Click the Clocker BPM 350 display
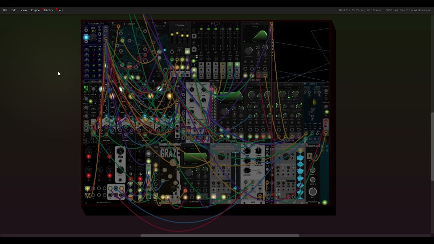The width and height of the screenshot is (434, 244). pyautogui.click(x=94, y=31)
